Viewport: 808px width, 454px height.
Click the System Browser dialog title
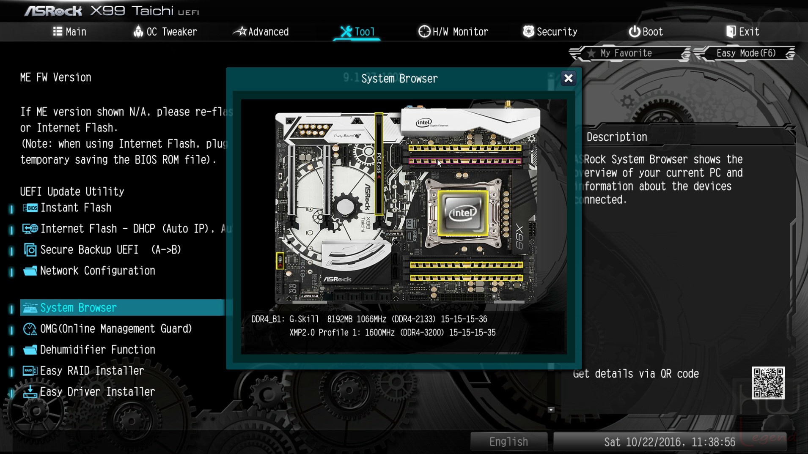(x=399, y=79)
